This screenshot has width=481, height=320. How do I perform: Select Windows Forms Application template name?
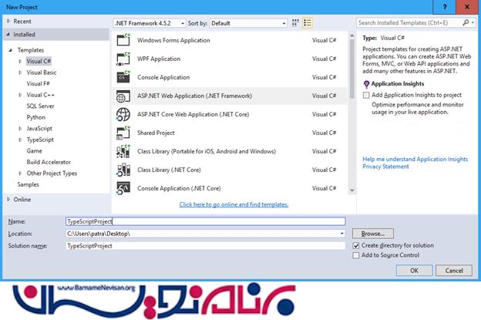click(x=173, y=41)
